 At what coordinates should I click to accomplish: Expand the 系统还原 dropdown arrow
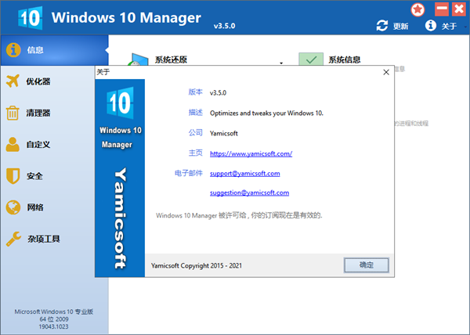(x=281, y=62)
